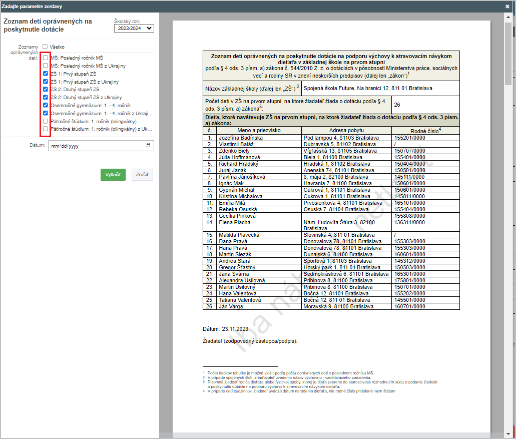
Task: Click the scrollbar down arrow
Action: tap(508, 434)
